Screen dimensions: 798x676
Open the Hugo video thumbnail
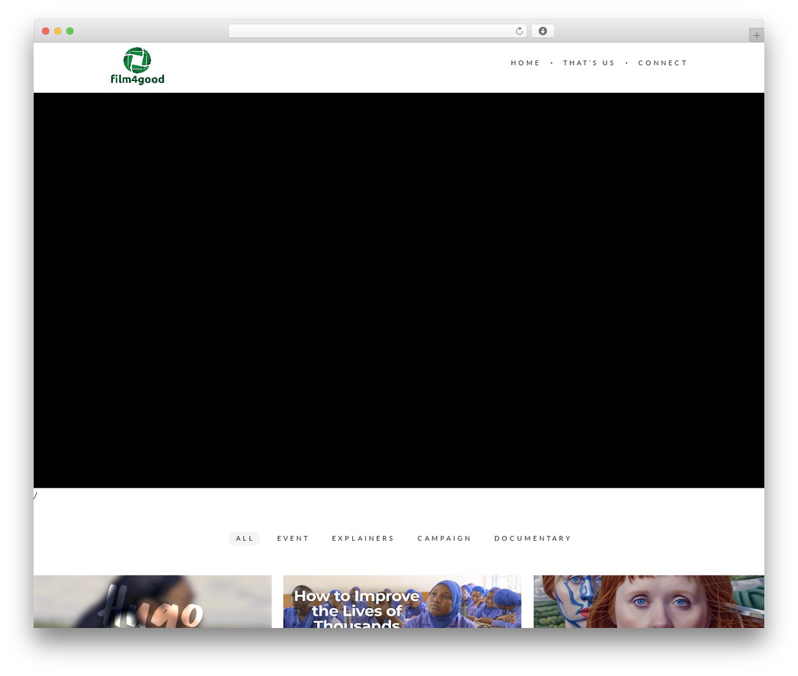coord(153,601)
